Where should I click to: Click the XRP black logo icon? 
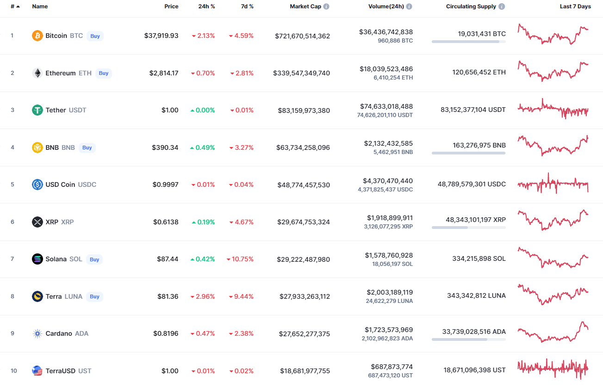coord(37,222)
